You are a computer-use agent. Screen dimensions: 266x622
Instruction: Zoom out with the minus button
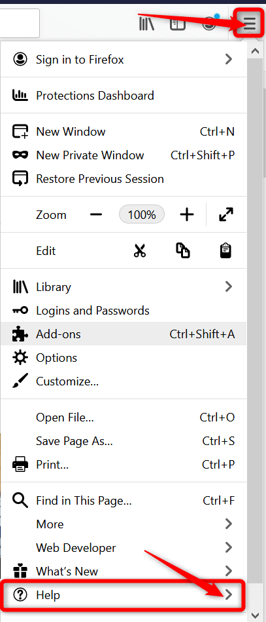click(x=96, y=215)
